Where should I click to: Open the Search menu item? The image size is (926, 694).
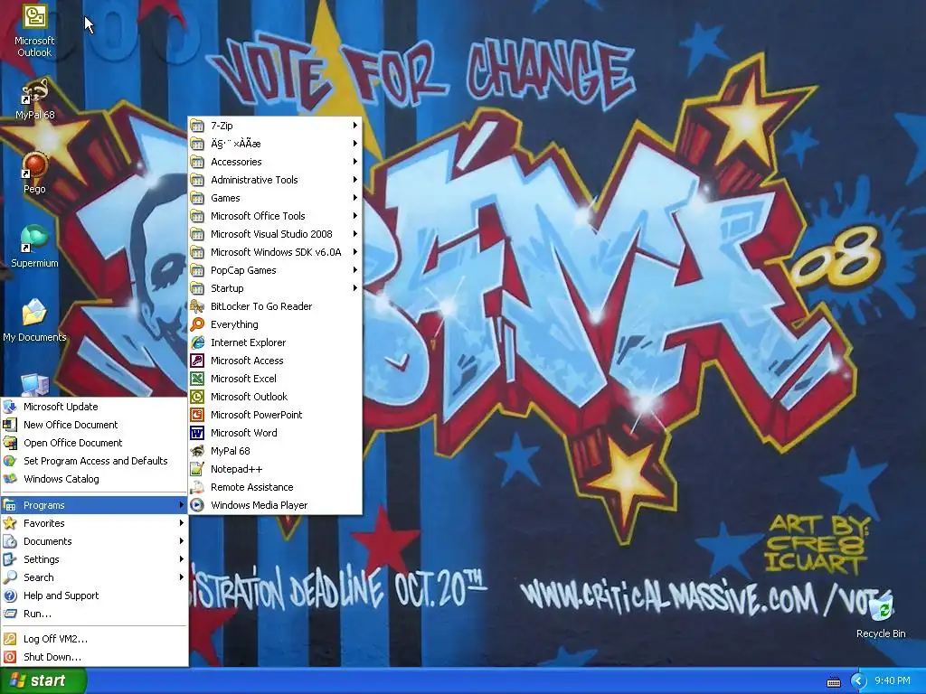click(94, 577)
